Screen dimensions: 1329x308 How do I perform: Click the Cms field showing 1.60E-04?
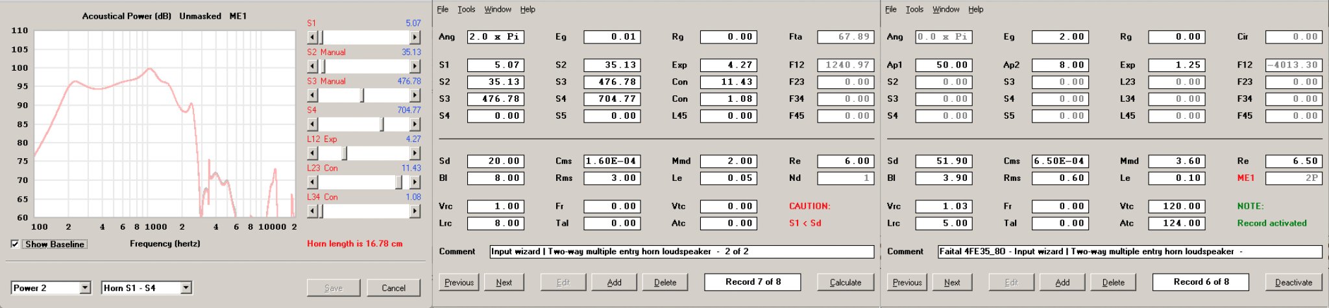(612, 161)
